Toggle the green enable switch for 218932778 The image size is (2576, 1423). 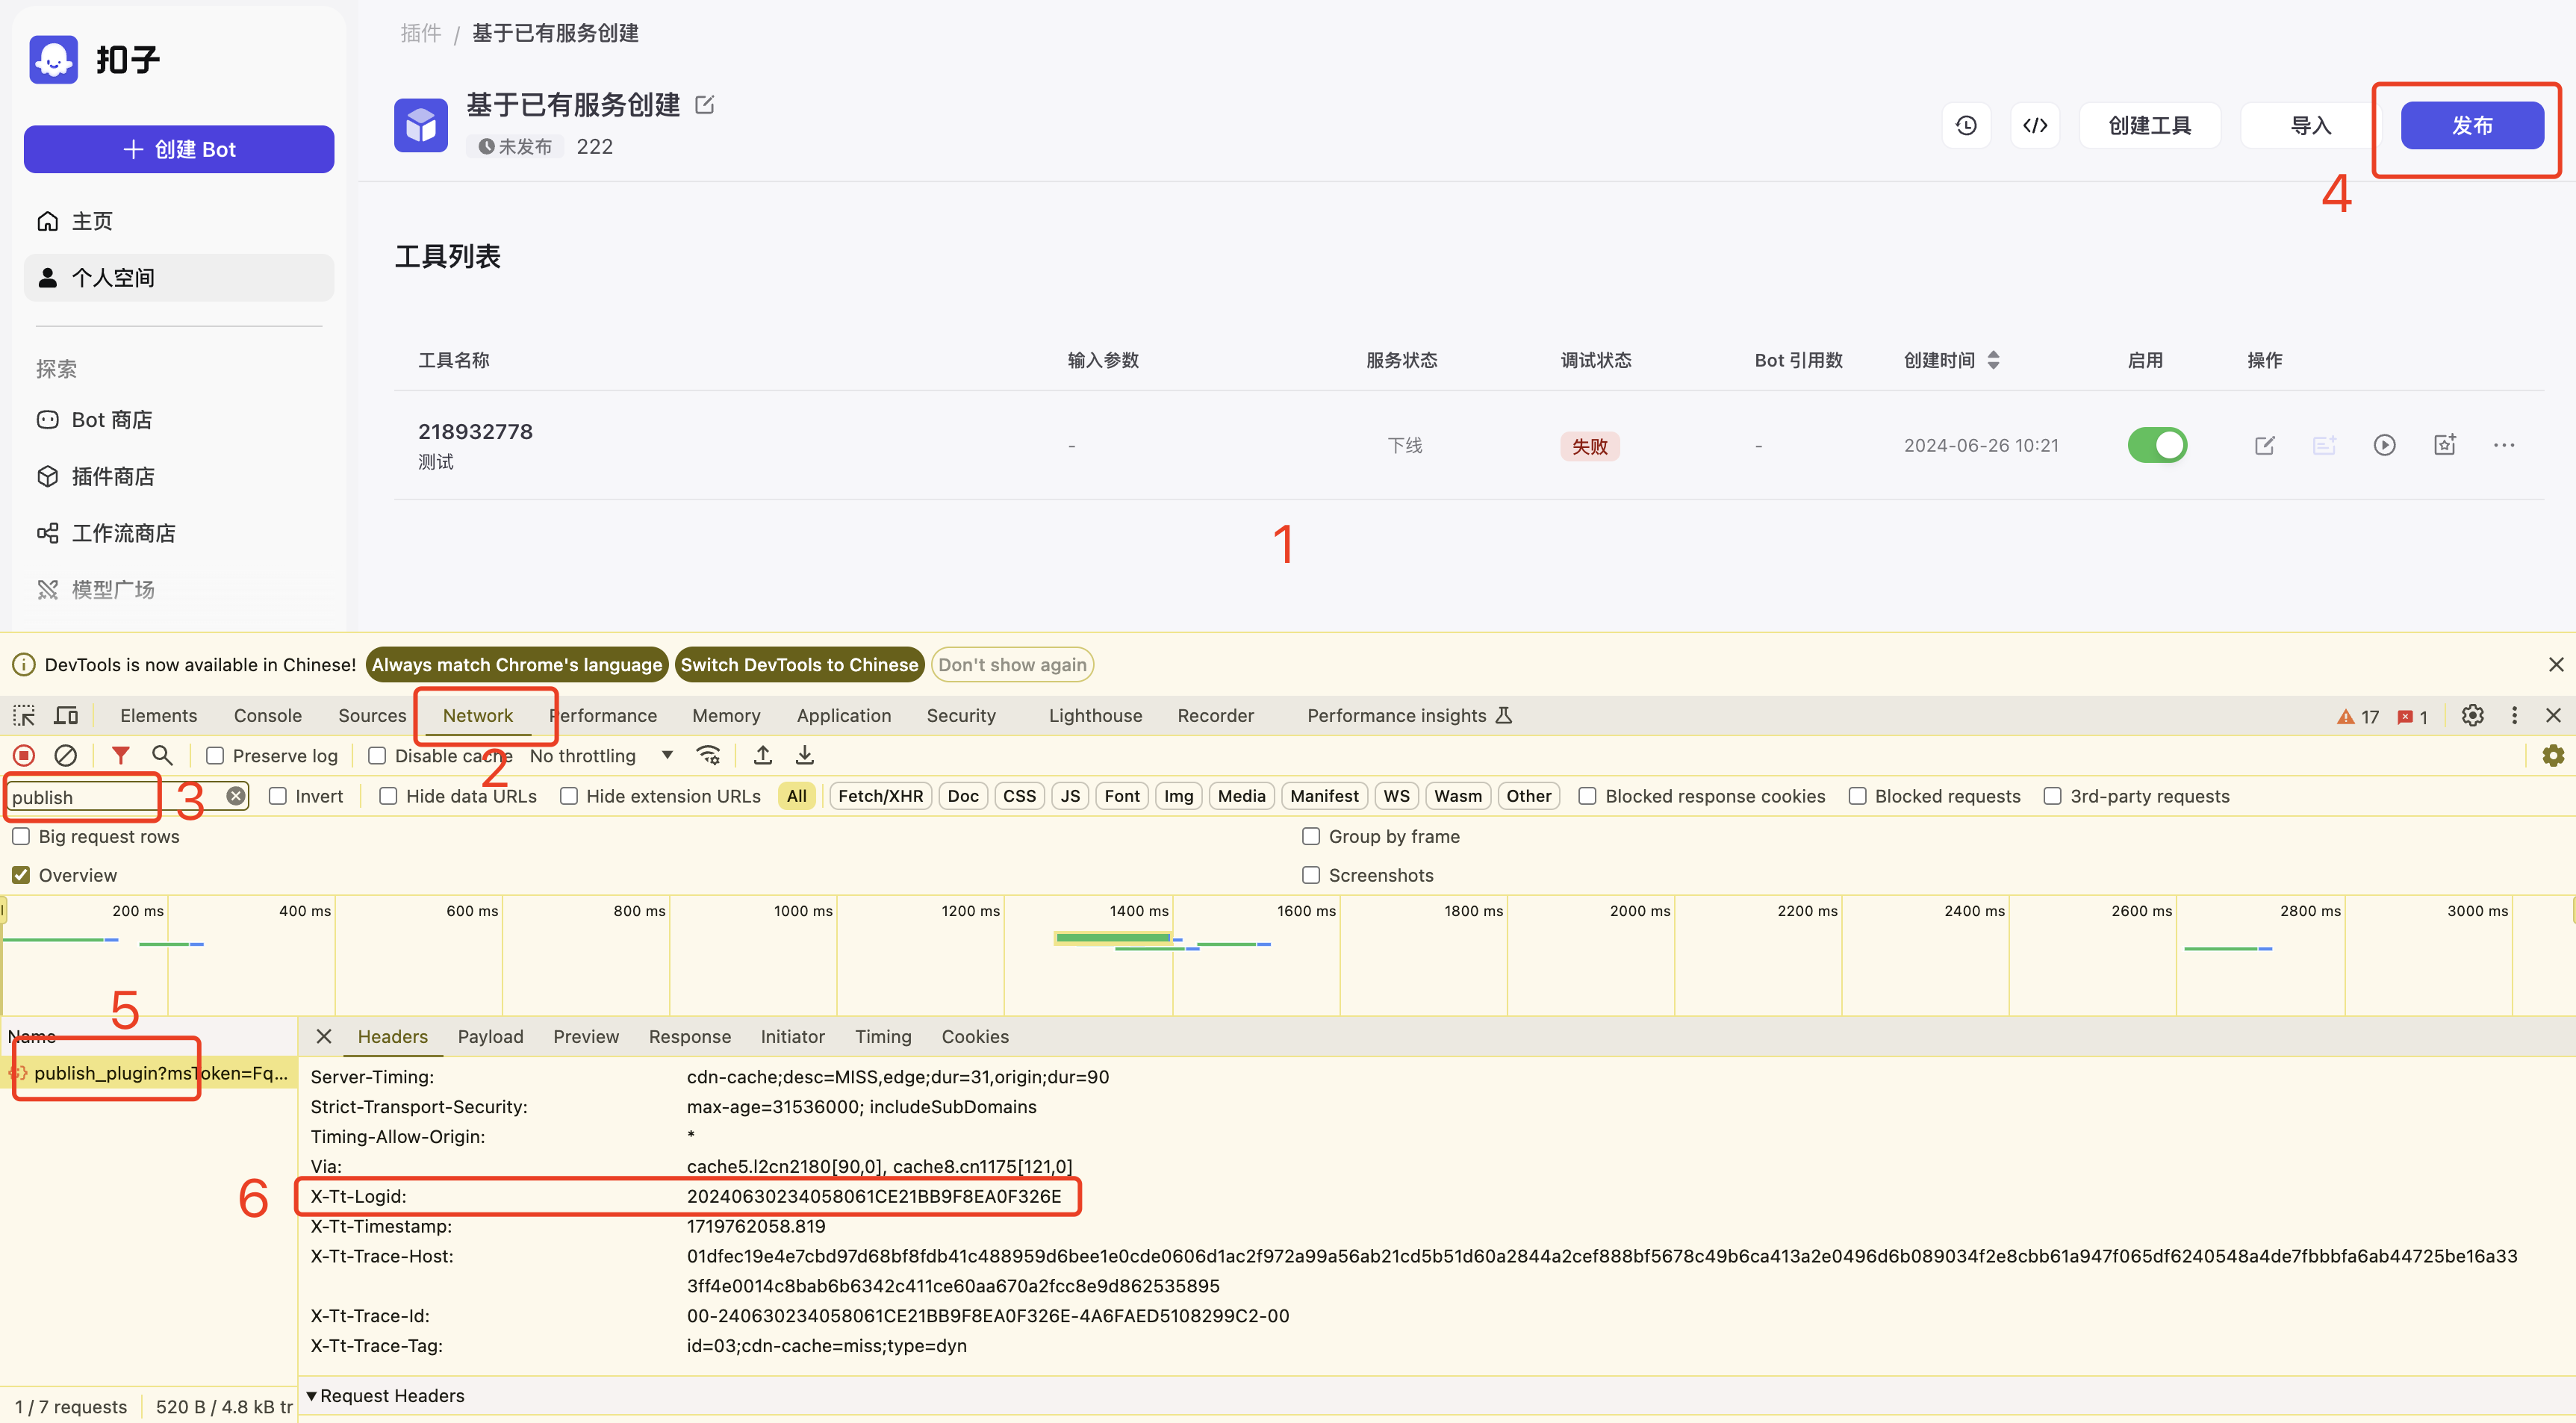[2157, 445]
